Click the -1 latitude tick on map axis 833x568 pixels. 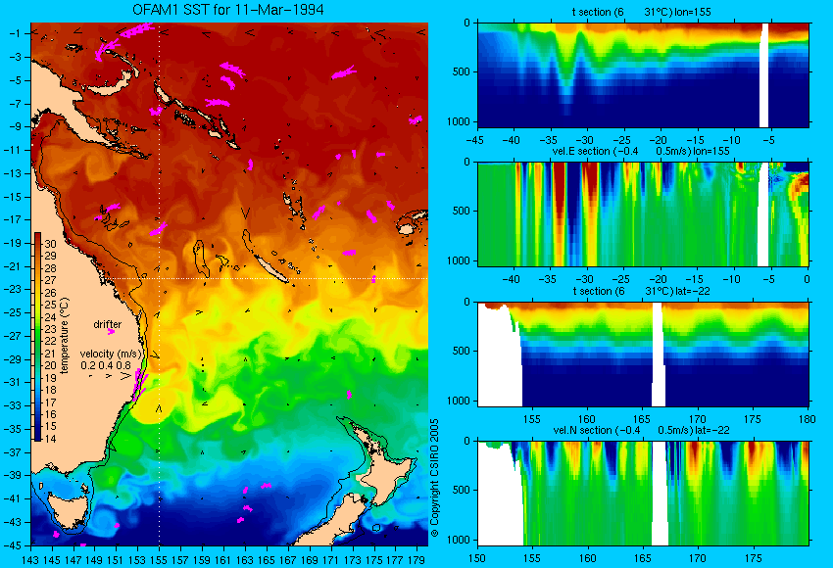coord(15,33)
